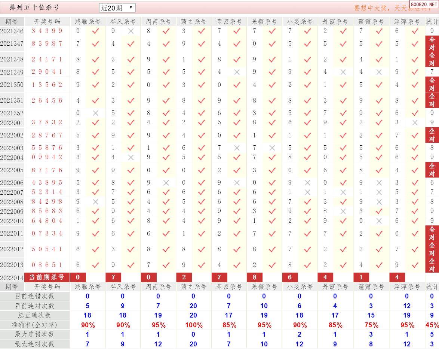Click the cross mark for 蘊露杀号 in row 2022010
This screenshot has height=349, width=439.
(x=379, y=221)
